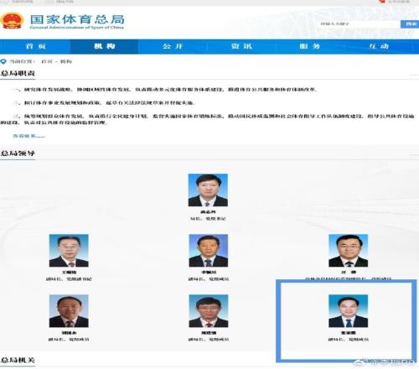Click the 总局职责 section heading
419x369 pixels.
pos(18,74)
